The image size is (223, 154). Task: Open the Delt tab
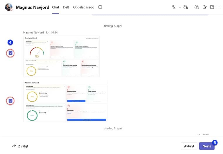66,7
